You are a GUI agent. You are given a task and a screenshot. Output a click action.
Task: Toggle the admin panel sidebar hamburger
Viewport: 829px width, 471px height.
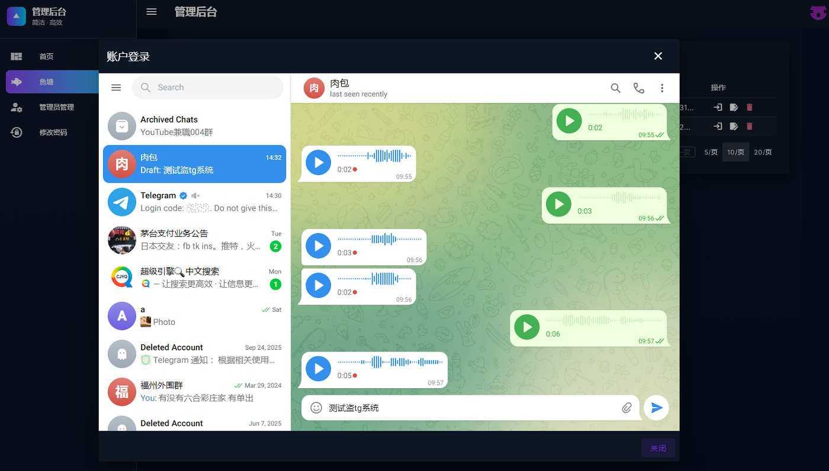point(151,11)
